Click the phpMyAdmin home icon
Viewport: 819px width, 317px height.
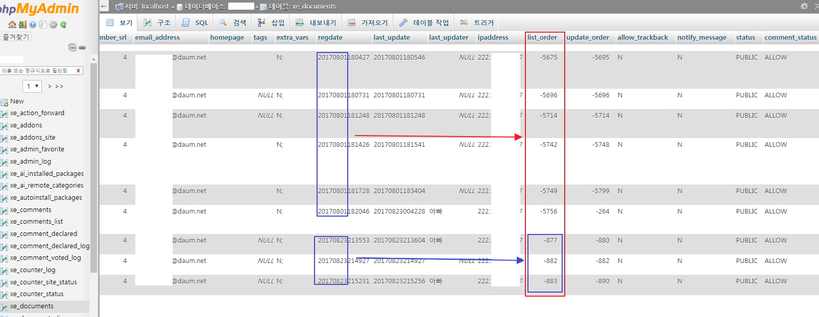tap(12, 24)
